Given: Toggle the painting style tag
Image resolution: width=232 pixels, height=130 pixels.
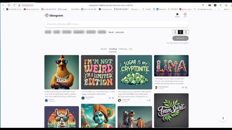Looking at the screenshot, I should (102, 32).
